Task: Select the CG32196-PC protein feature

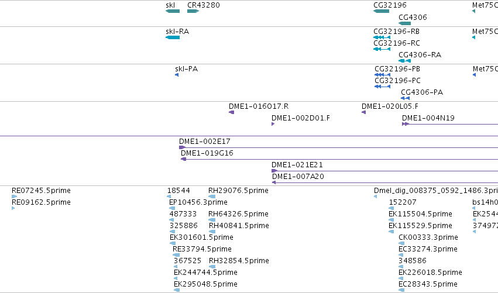Action: click(x=382, y=87)
